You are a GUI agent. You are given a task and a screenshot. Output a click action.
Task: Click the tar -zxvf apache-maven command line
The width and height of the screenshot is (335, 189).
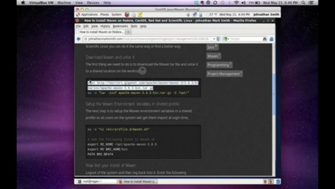138,93
